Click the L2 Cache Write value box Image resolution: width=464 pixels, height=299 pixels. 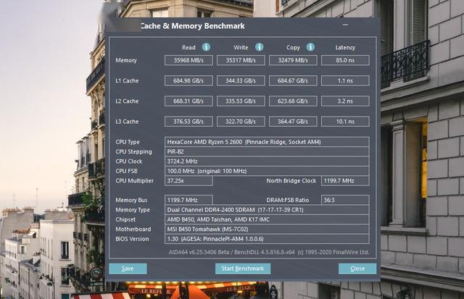pyautogui.click(x=241, y=101)
